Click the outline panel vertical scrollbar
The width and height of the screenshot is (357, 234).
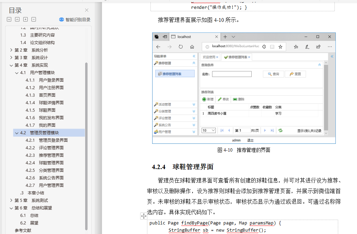pos(86,146)
